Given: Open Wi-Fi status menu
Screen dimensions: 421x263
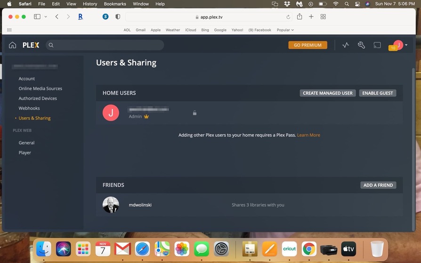Looking at the screenshot, I should tap(336, 4).
